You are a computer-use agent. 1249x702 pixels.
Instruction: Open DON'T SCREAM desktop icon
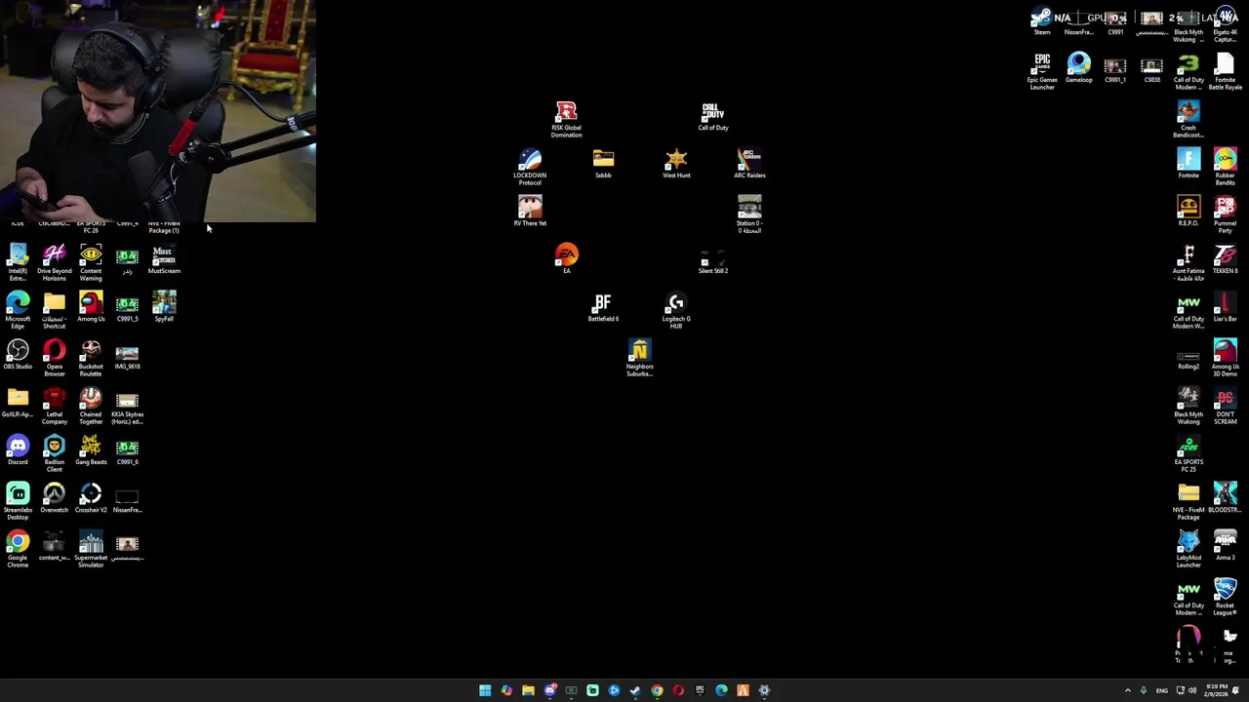1225,406
